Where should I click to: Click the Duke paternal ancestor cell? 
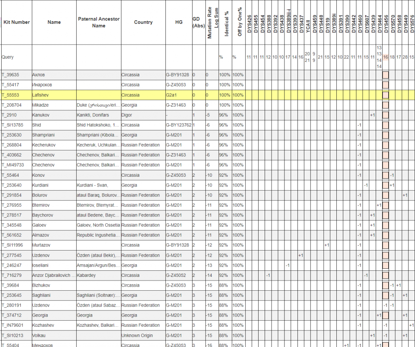click(98, 105)
